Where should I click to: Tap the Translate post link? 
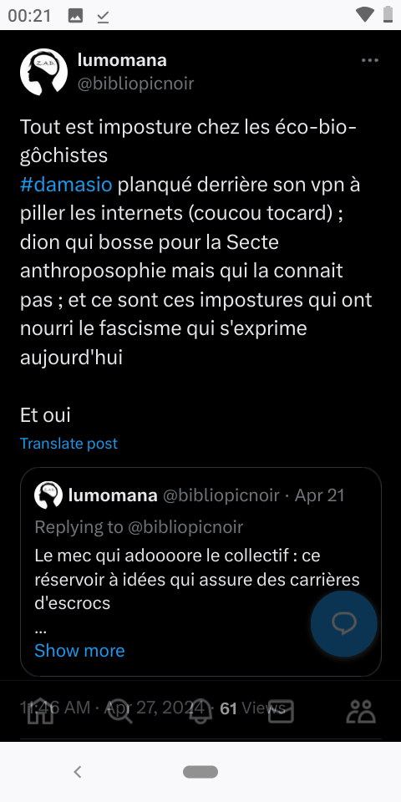tap(69, 443)
